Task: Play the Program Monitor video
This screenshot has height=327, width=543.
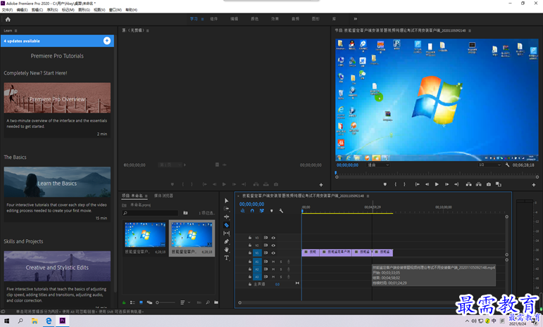Action: coord(437,184)
